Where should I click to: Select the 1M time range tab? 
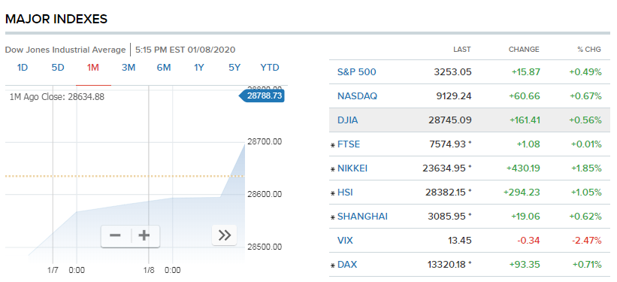point(93,68)
